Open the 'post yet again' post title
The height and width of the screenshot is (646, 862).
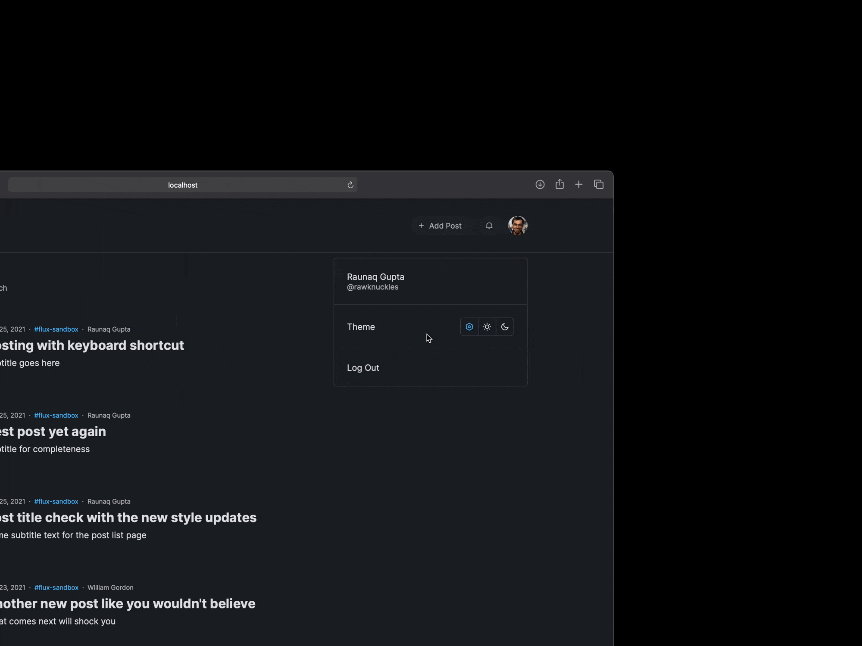[x=53, y=432]
